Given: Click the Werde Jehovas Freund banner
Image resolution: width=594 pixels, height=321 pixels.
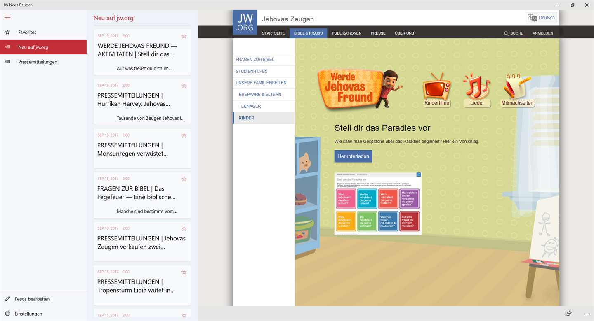Looking at the screenshot, I should (x=359, y=89).
